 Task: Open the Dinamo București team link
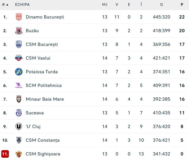(45, 17)
